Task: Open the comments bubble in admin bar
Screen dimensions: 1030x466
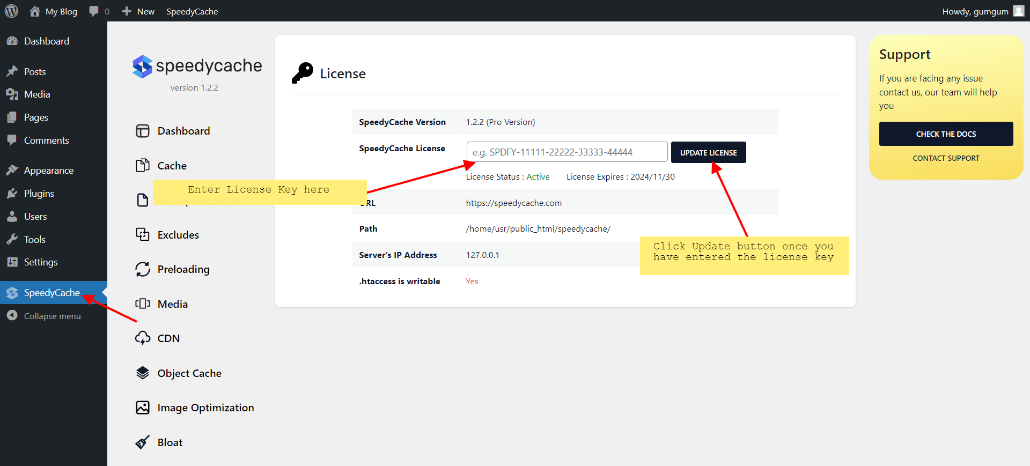Action: click(94, 11)
